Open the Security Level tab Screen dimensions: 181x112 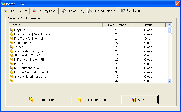tap(45, 11)
